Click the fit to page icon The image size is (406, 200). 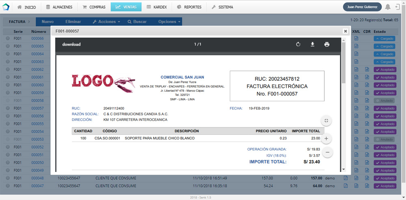coord(326,120)
